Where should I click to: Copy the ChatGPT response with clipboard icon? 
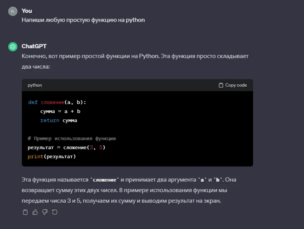tap(25, 212)
